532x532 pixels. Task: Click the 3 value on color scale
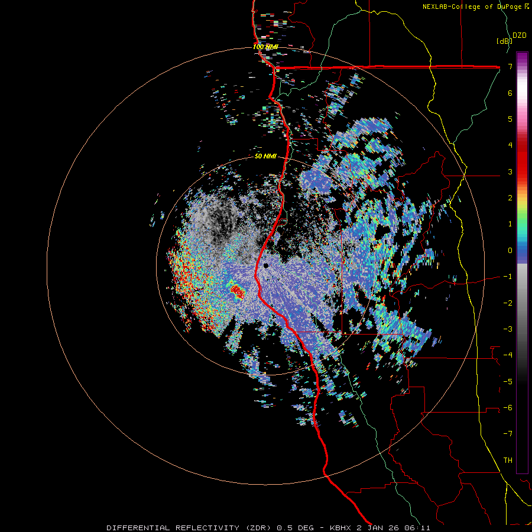510,171
